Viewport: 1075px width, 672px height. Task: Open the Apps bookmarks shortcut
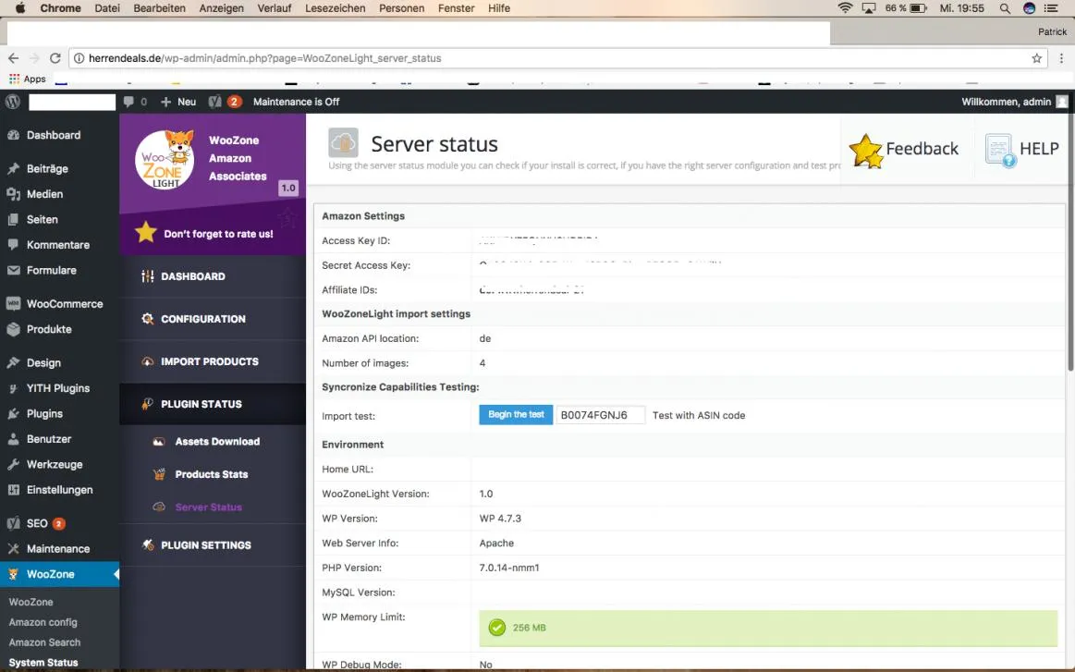point(28,79)
